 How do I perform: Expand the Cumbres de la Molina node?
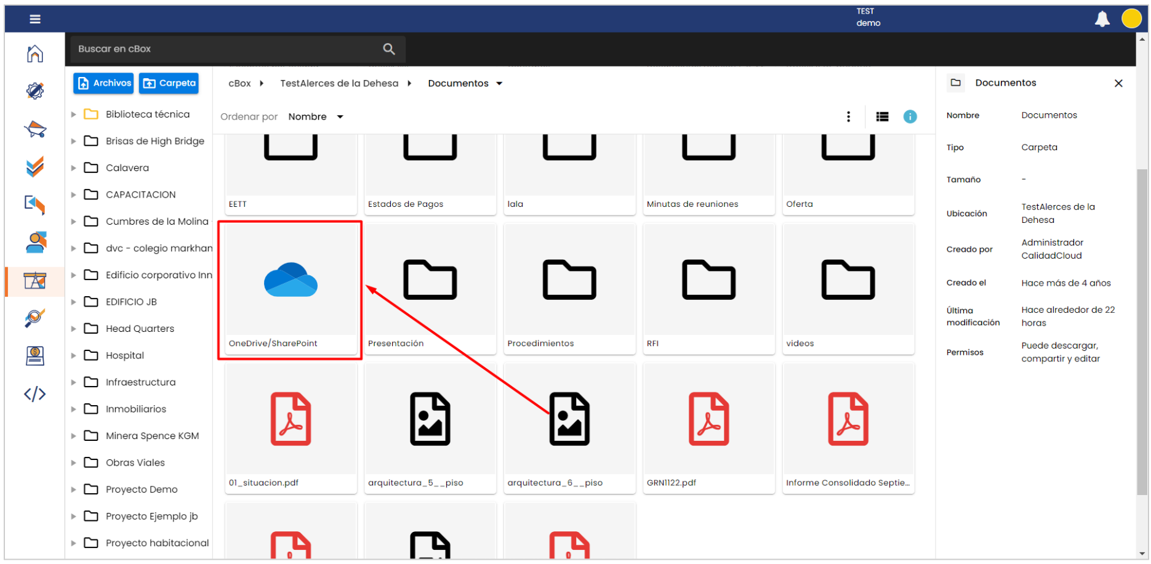point(73,222)
